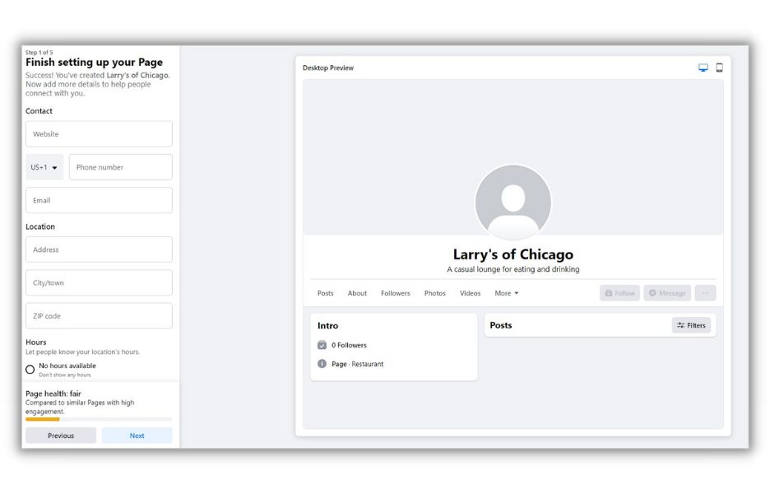Click the Follow button on page preview

point(619,293)
